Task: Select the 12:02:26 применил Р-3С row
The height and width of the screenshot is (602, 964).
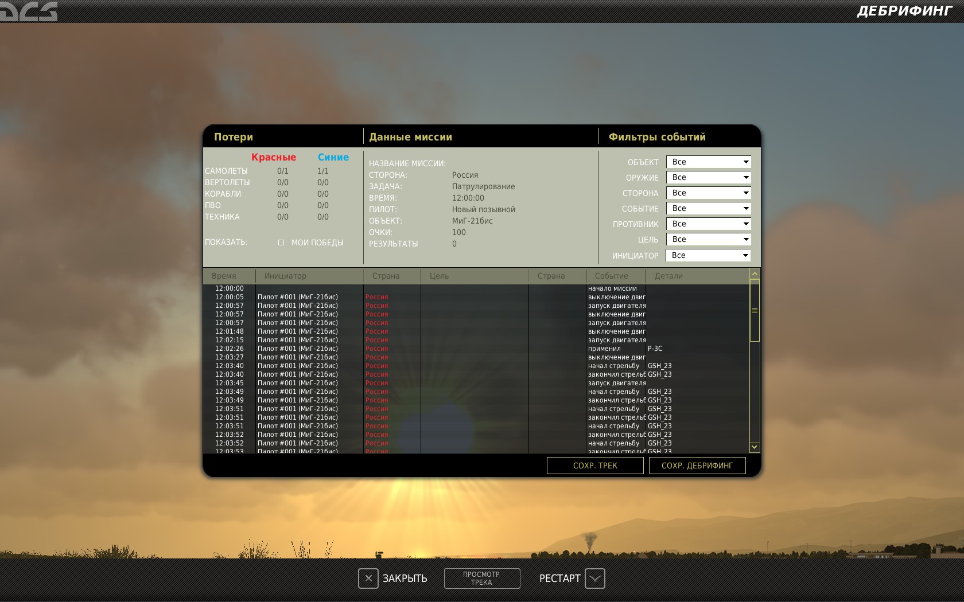Action: [476, 349]
